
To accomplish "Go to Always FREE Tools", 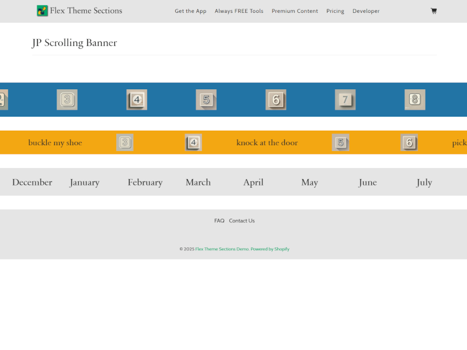I will tap(239, 11).
